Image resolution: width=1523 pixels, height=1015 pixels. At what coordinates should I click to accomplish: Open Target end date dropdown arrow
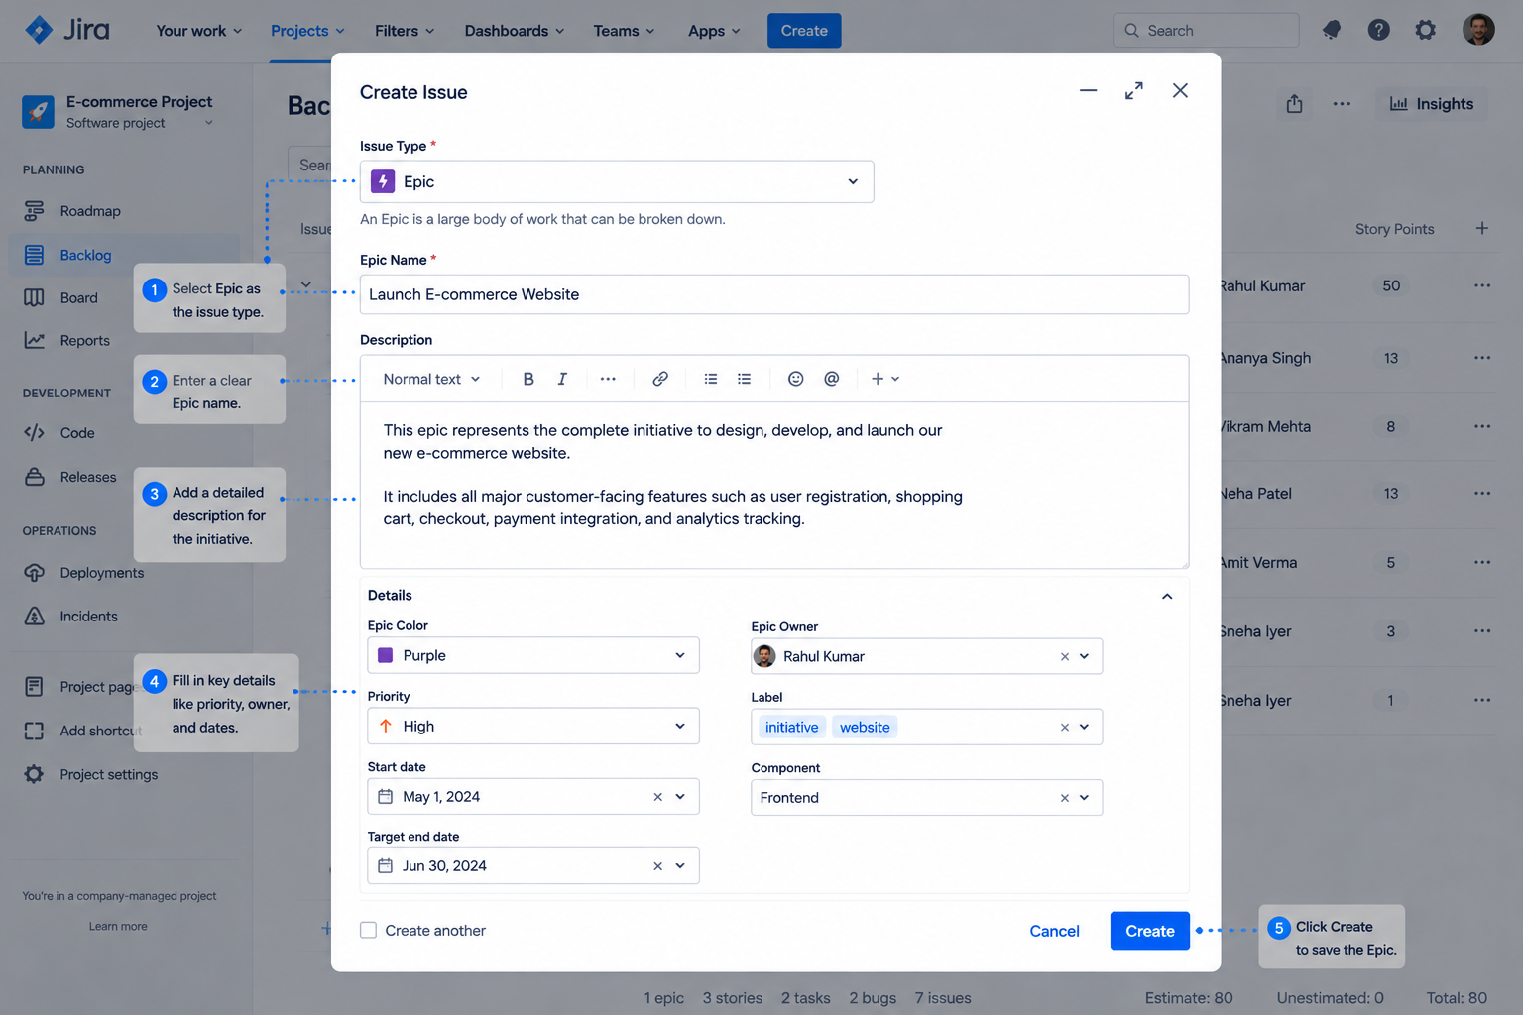pos(680,866)
